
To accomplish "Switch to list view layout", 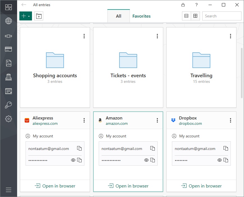I will [x=186, y=16].
